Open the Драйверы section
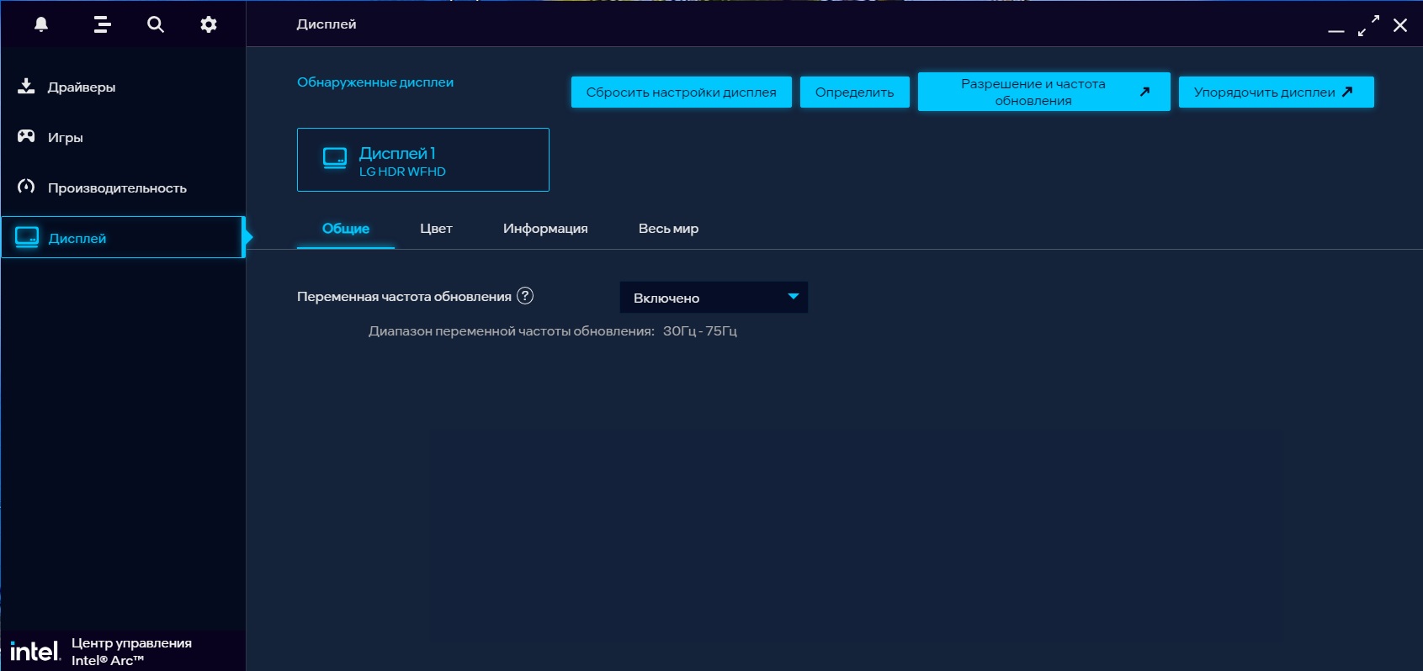The height and width of the screenshot is (671, 1423). click(x=123, y=87)
